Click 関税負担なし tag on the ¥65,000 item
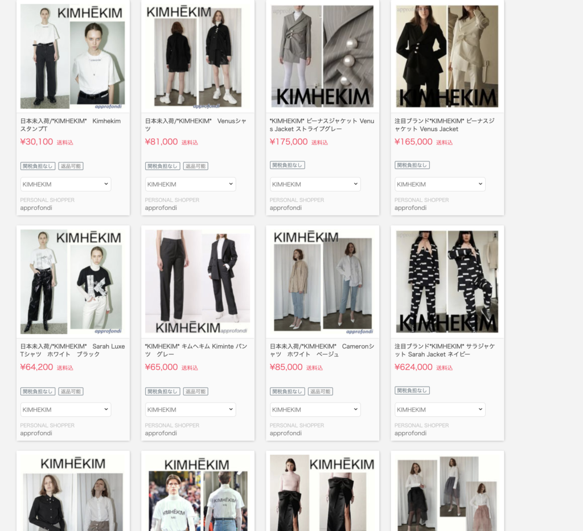Screen dimensions: 583x531 point(162,391)
